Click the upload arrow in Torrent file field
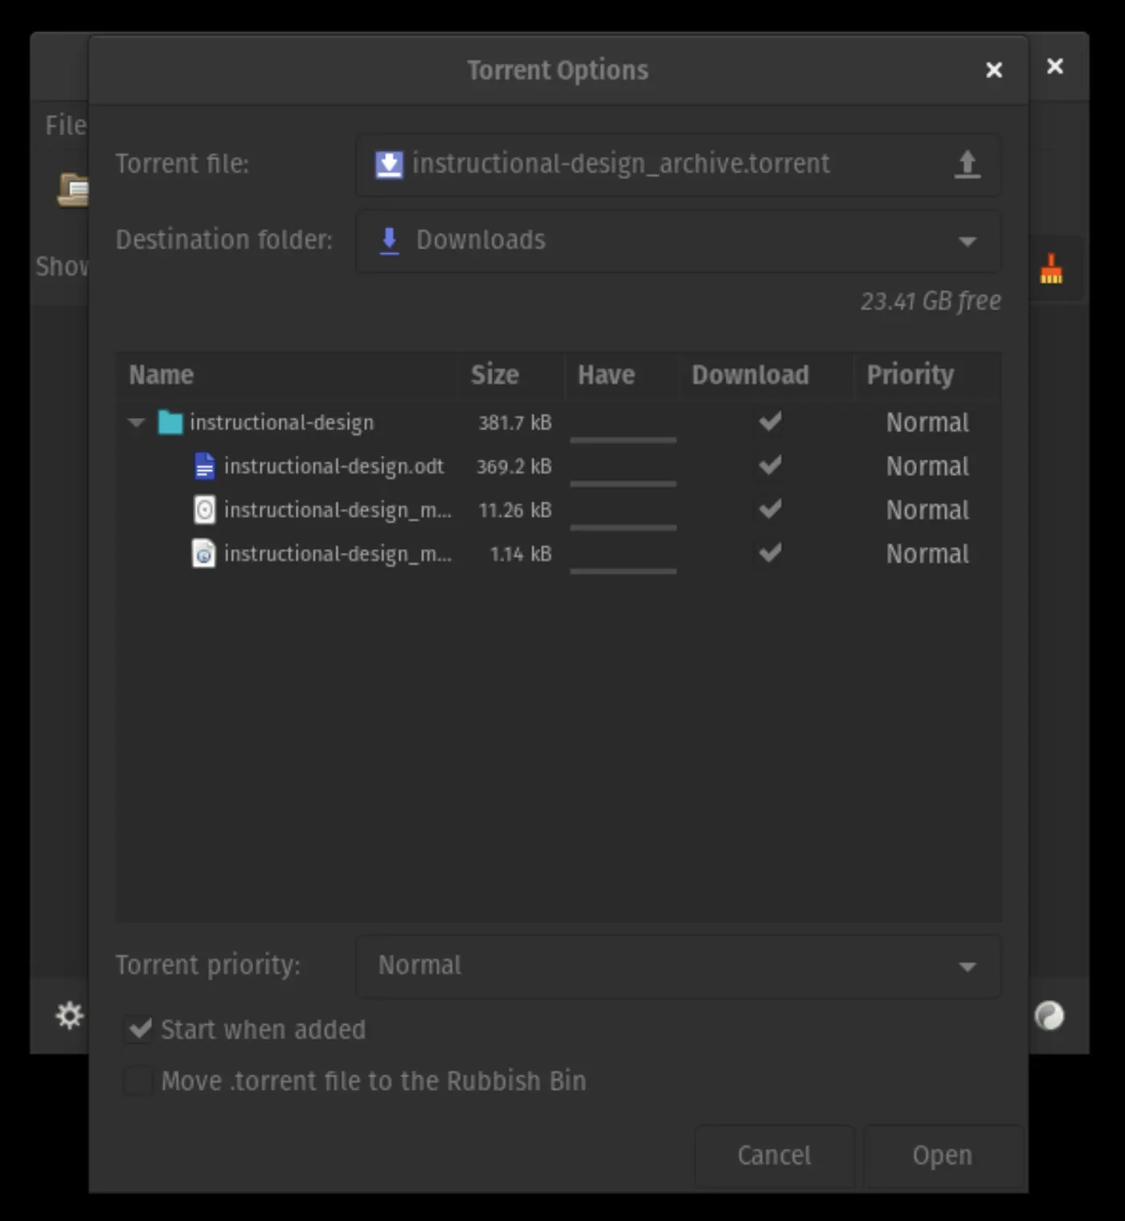 click(967, 164)
